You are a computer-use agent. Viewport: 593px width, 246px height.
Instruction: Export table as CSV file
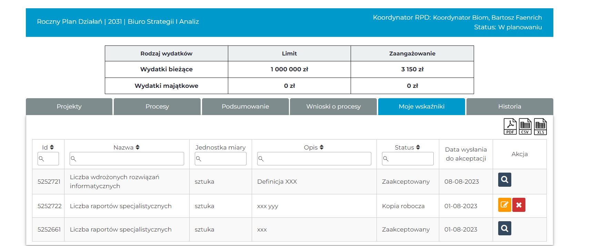click(x=525, y=126)
